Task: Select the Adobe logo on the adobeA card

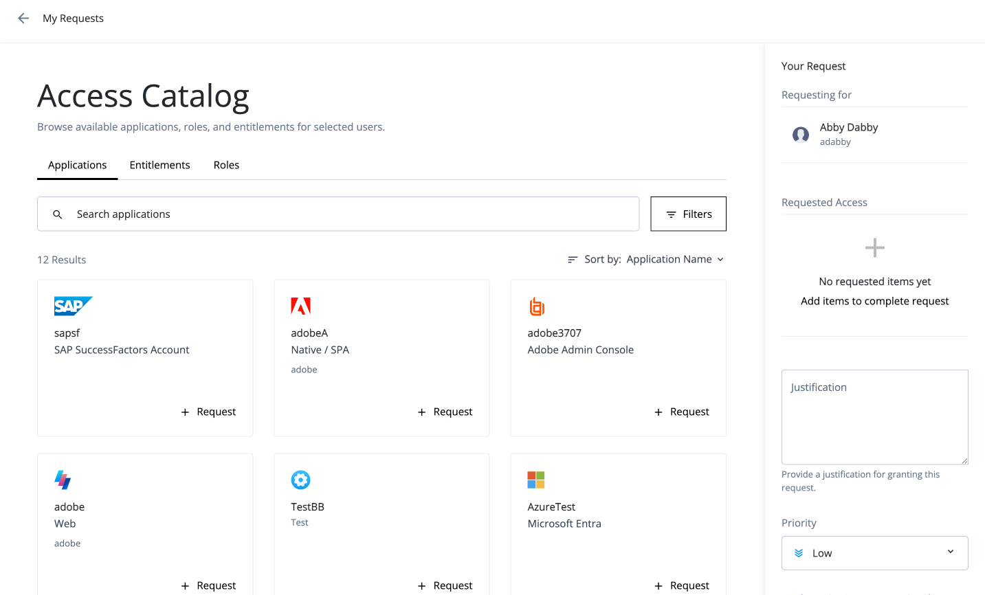Action: click(300, 306)
